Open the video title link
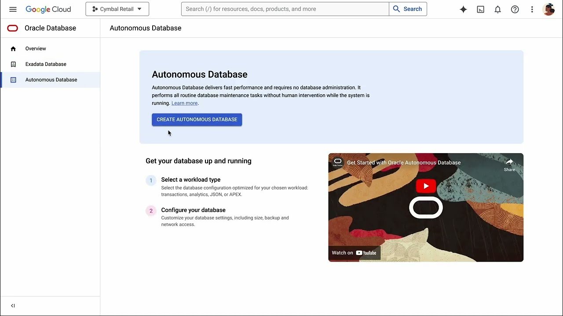 pyautogui.click(x=404, y=162)
